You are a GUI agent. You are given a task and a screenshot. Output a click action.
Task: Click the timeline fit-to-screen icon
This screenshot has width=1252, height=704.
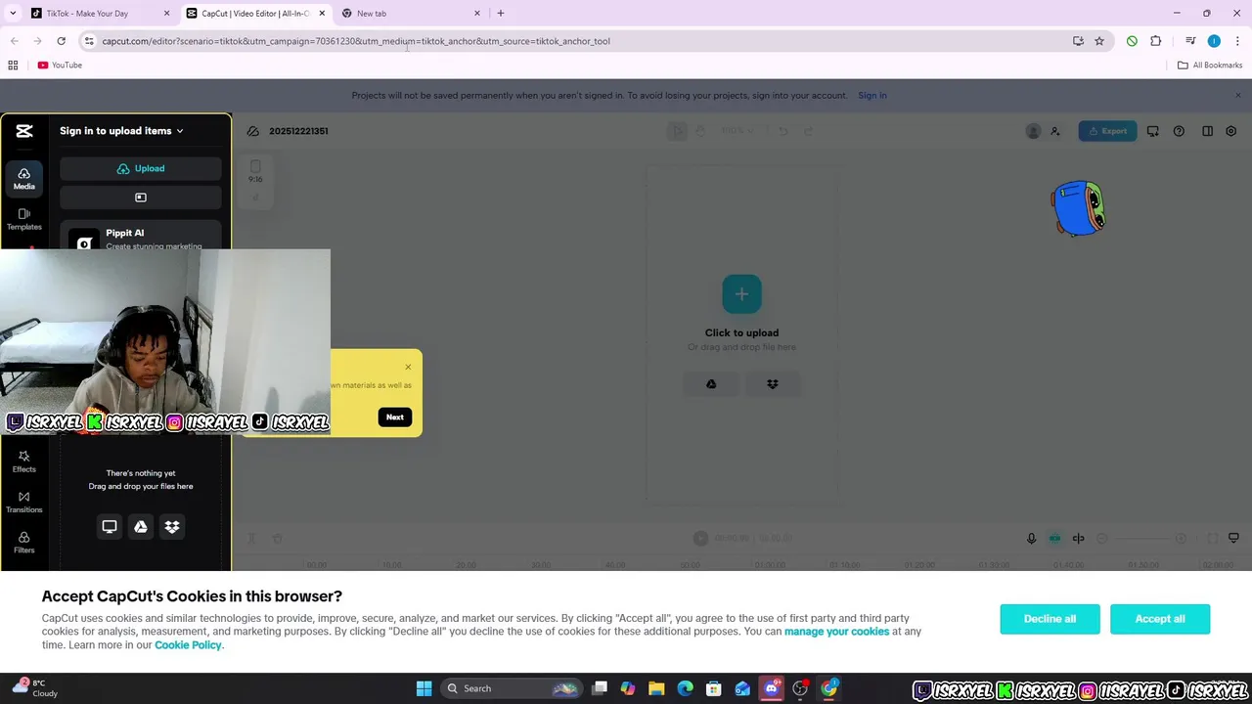pos(1212,539)
